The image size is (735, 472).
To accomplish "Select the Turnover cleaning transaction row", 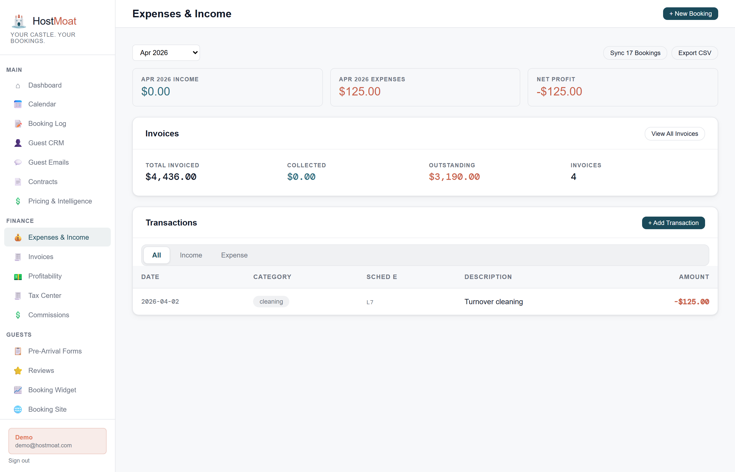I will [425, 302].
